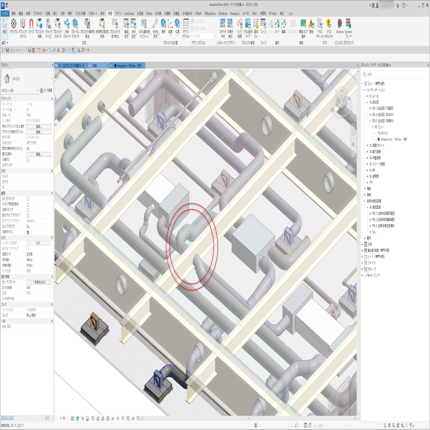Click 編集 for 表示/グラフィックスの上書き
Screen dimensions: 430x430
point(39,126)
